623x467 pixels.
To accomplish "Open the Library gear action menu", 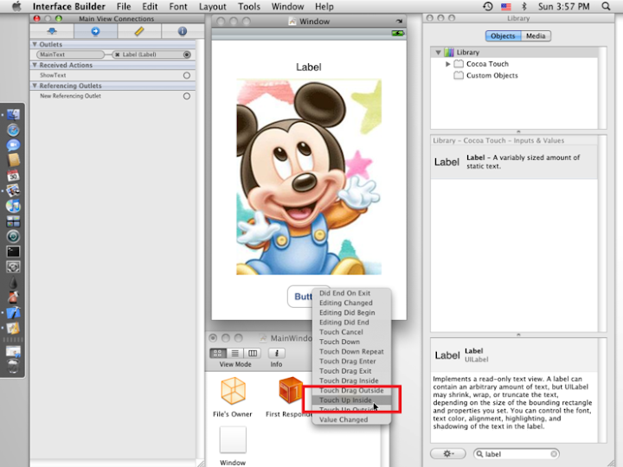I will 449,453.
